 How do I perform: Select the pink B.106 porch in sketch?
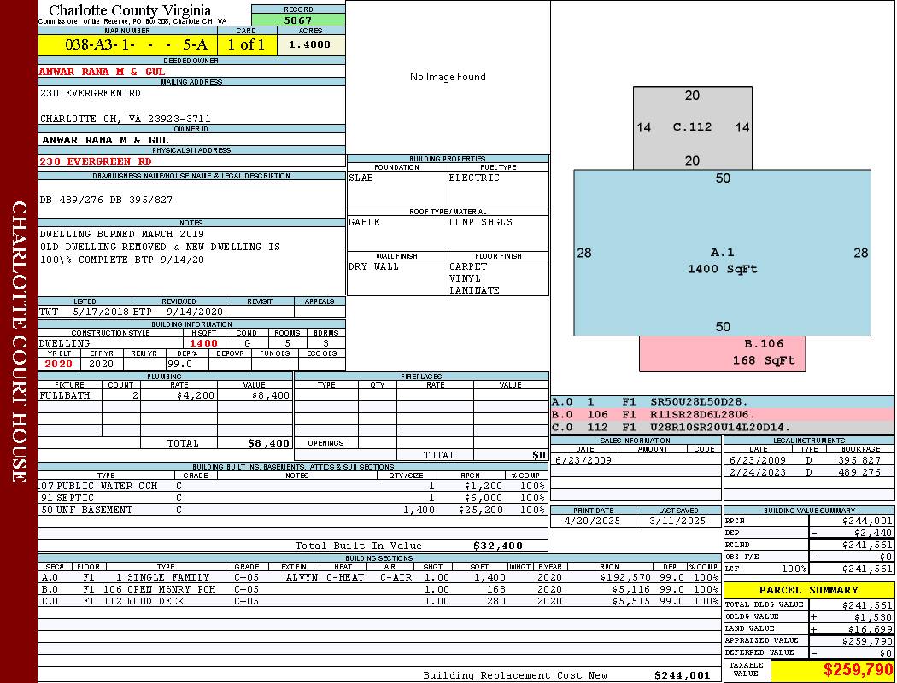point(721,353)
